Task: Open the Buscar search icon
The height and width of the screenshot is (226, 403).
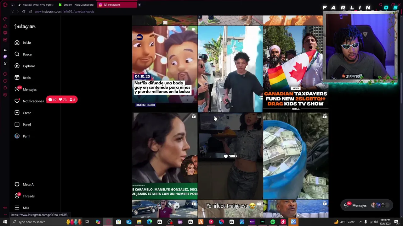Action: [x=17, y=54]
